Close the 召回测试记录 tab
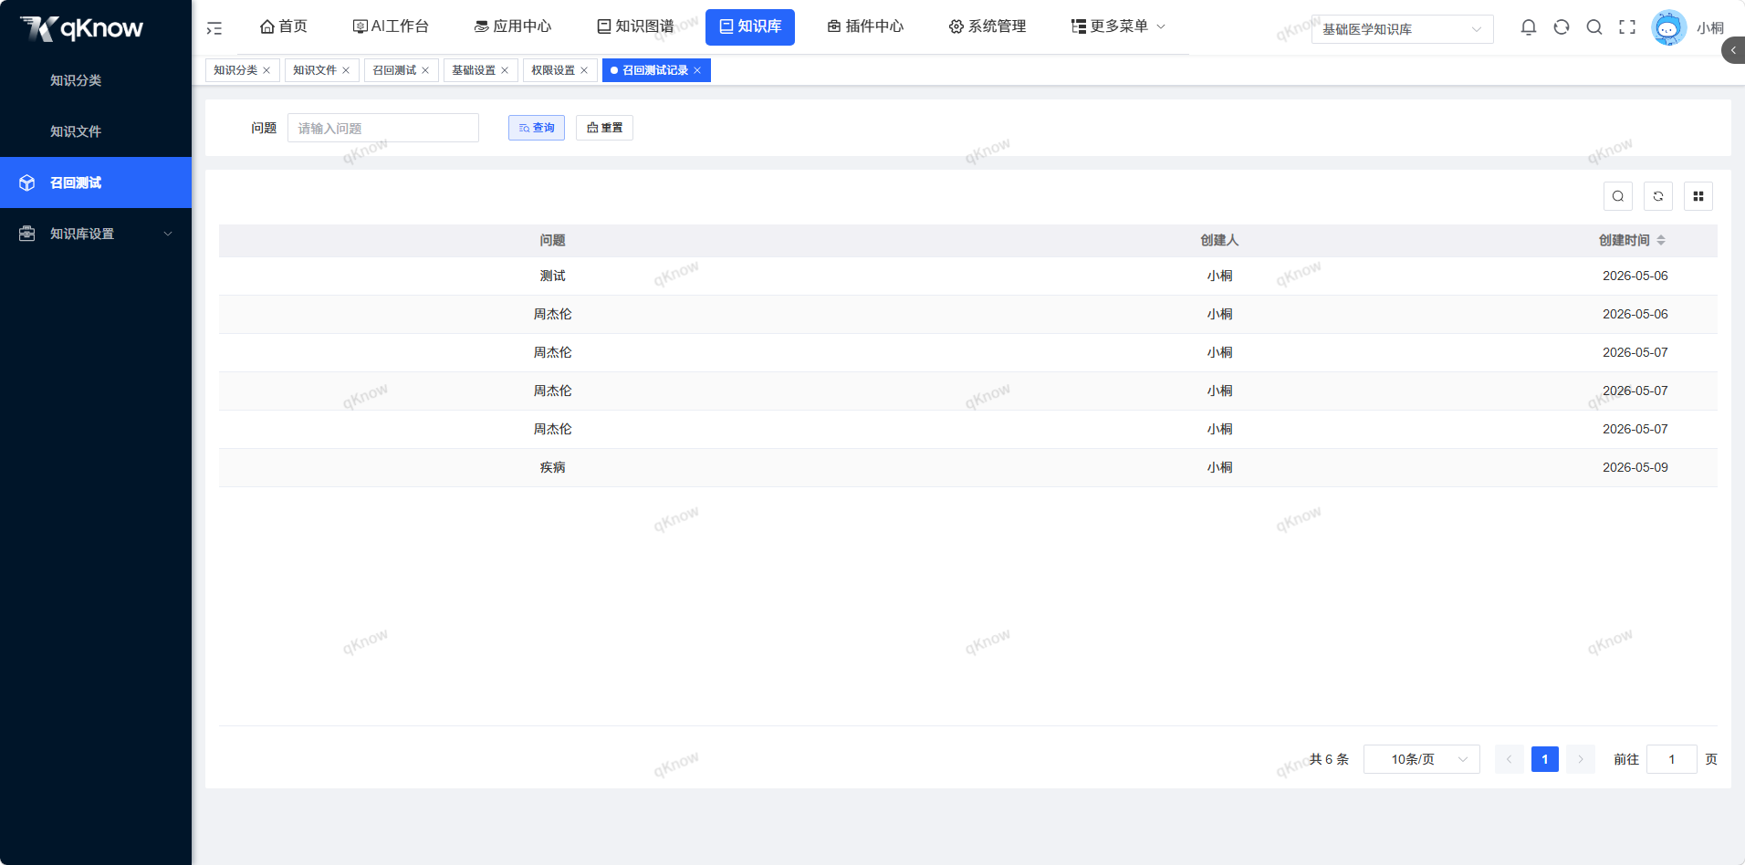 [697, 70]
